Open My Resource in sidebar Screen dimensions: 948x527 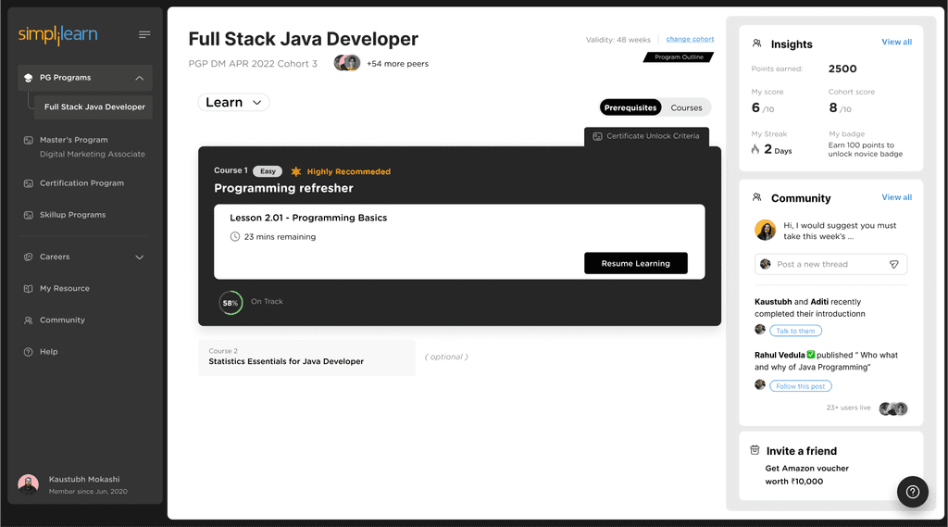(x=65, y=289)
